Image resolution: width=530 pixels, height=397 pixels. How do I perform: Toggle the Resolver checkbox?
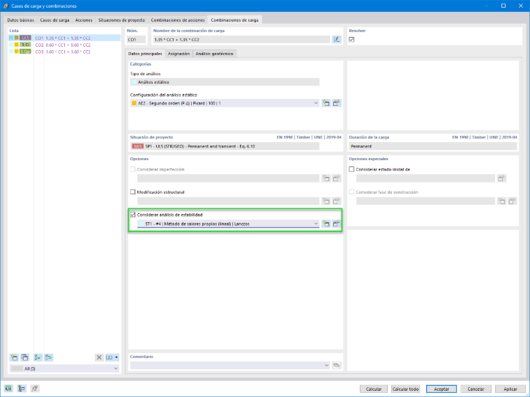(351, 40)
